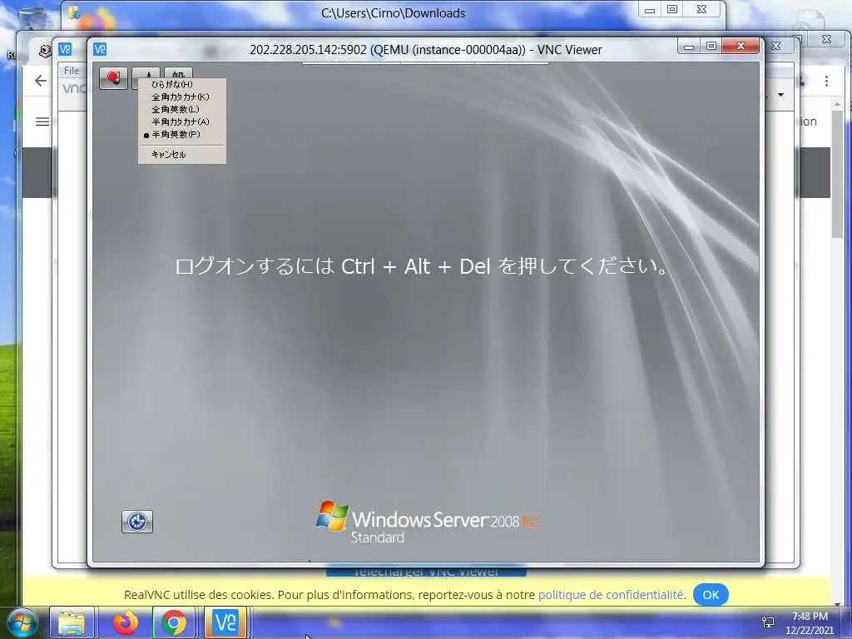The width and height of the screenshot is (852, 639).
Task: Launch Firefox from the taskbar
Action: point(126,622)
